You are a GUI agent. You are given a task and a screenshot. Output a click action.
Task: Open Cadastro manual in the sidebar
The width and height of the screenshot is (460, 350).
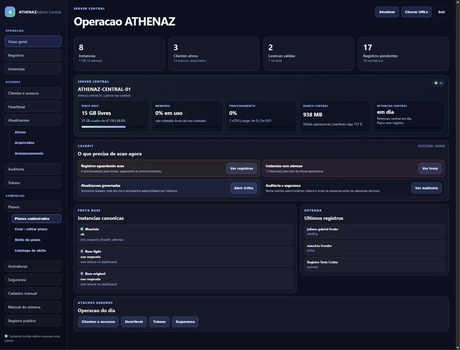(33, 293)
